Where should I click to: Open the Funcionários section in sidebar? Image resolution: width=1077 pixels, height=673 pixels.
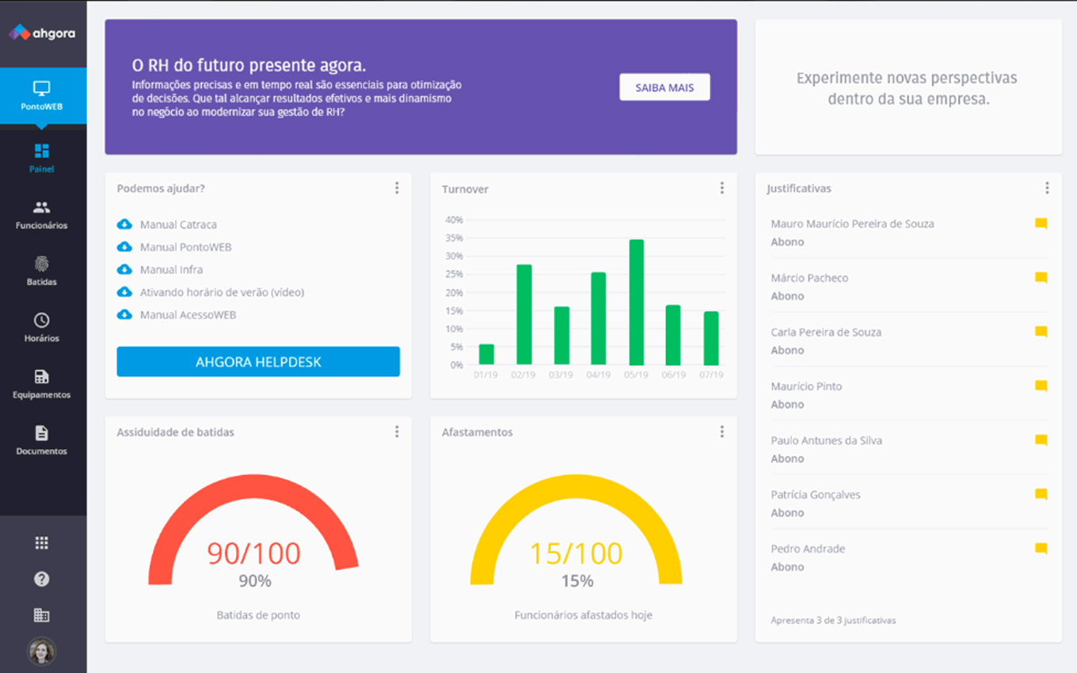(42, 215)
